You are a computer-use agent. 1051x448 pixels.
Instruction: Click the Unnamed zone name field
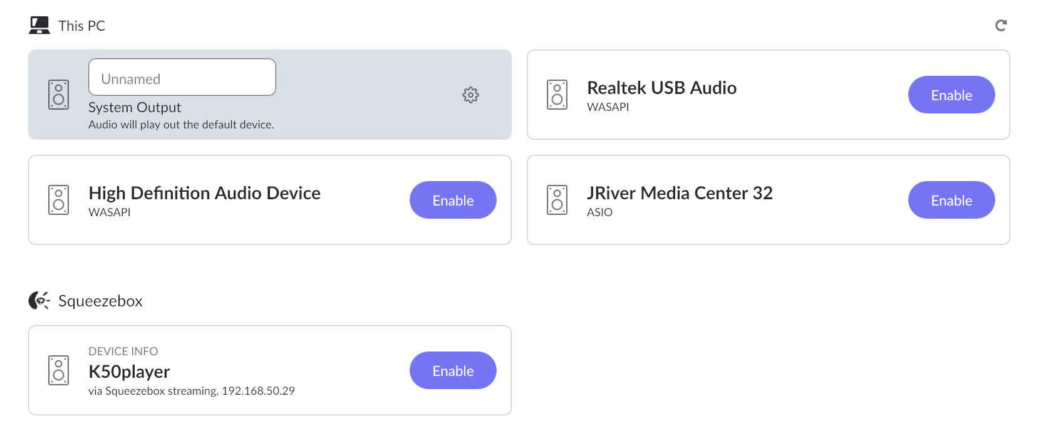click(x=182, y=77)
